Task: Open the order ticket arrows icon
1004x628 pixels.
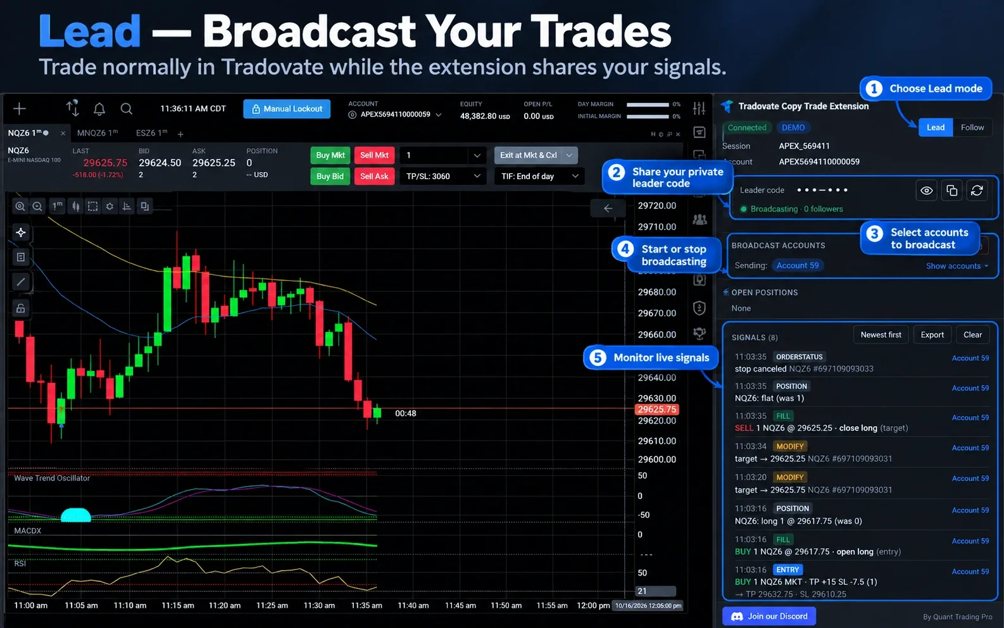Action: [x=73, y=108]
